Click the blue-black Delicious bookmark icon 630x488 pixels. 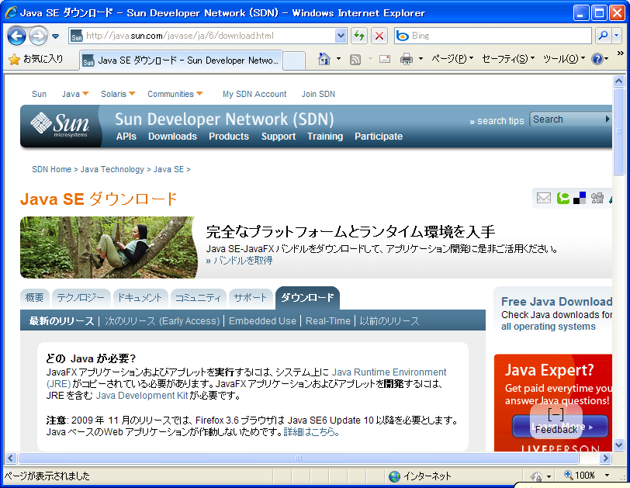click(x=580, y=198)
